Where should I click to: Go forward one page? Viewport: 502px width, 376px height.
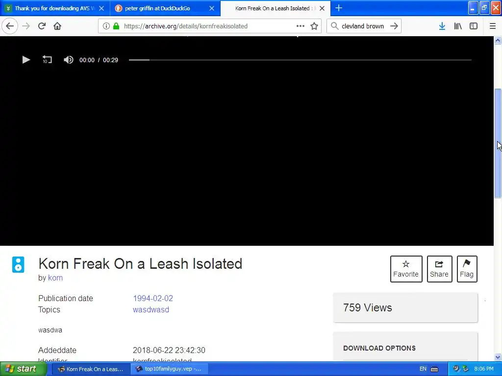pyautogui.click(x=26, y=26)
